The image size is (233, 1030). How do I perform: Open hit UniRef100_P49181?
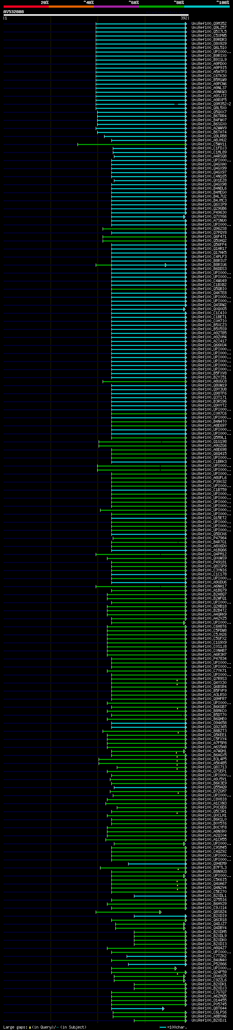click(209, 562)
